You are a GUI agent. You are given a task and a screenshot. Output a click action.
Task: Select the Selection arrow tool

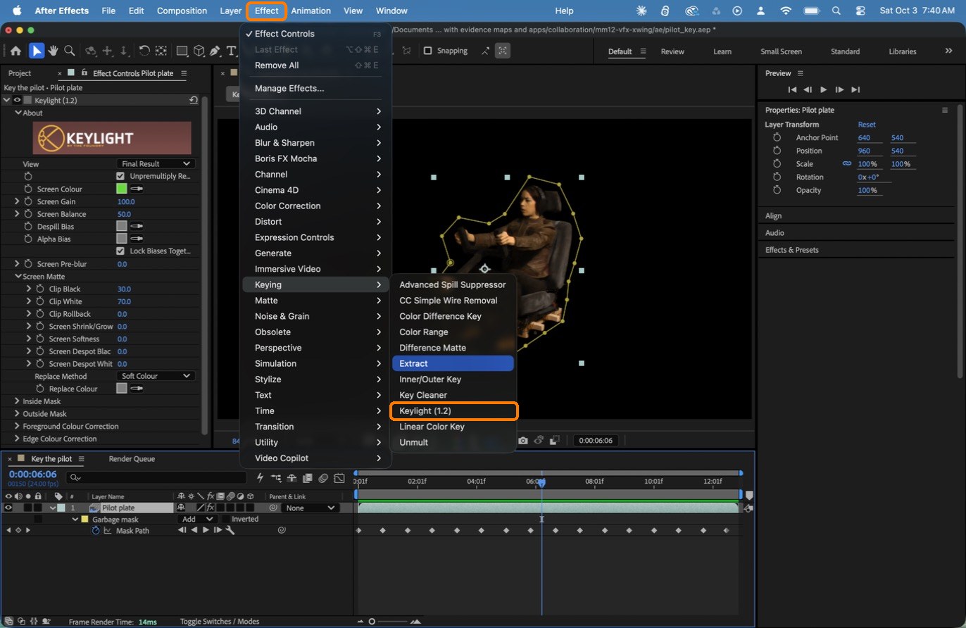(36, 51)
